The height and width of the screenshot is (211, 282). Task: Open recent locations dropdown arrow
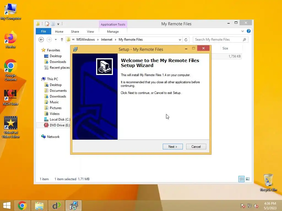coord(56,40)
